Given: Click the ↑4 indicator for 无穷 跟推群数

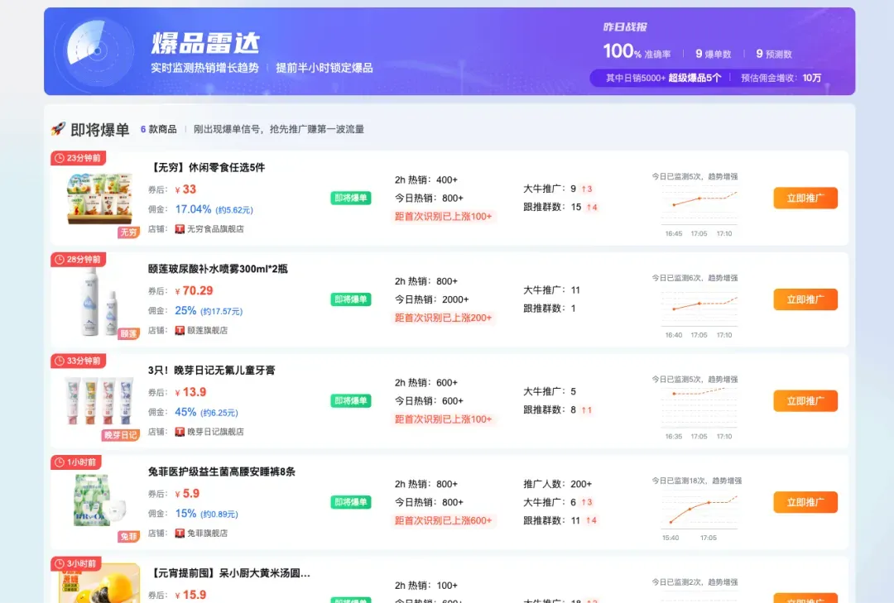Looking at the screenshot, I should 592,207.
